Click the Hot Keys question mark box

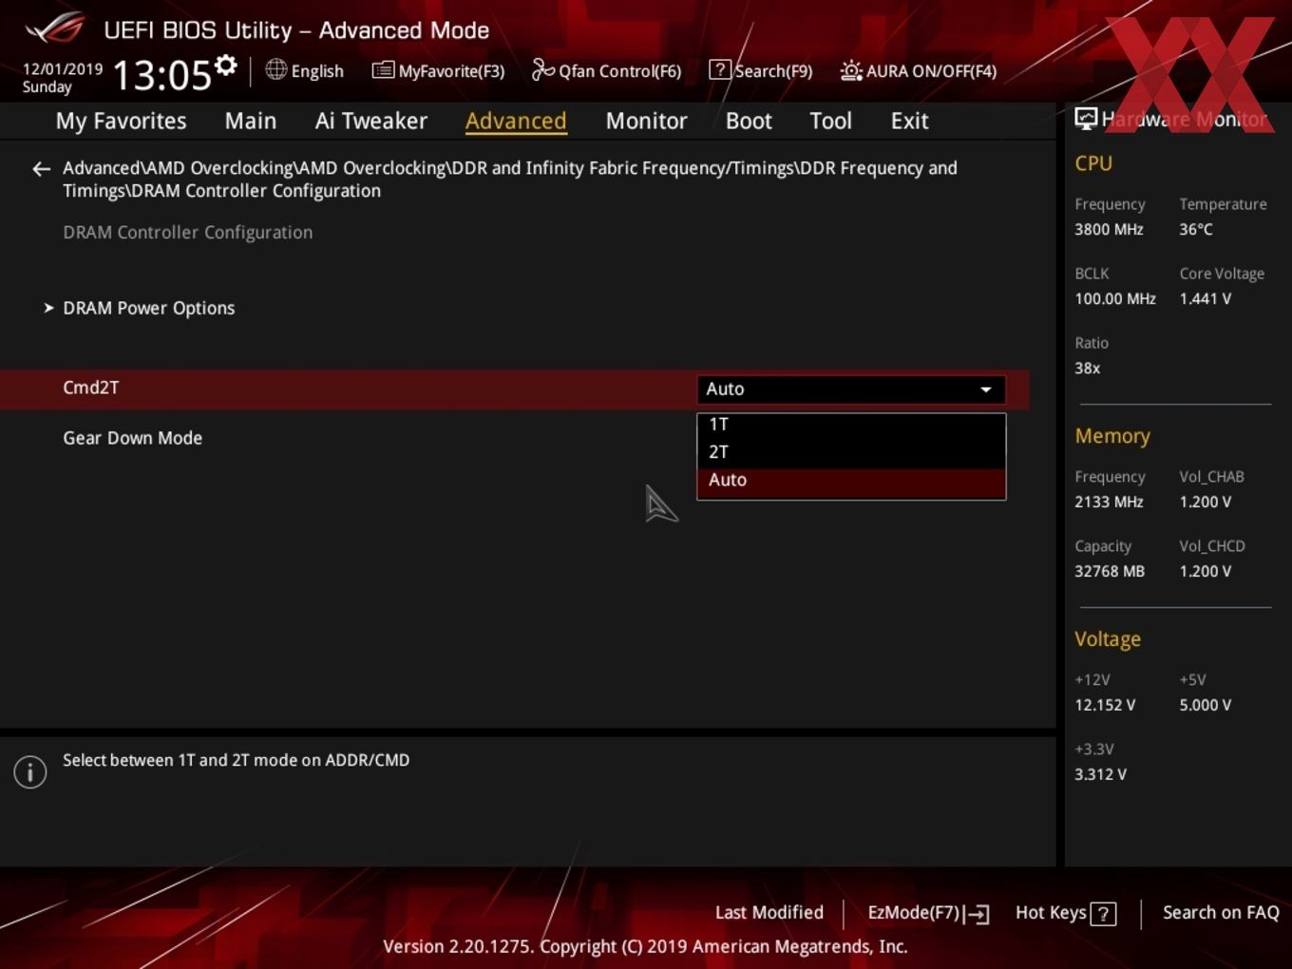pyautogui.click(x=1103, y=914)
